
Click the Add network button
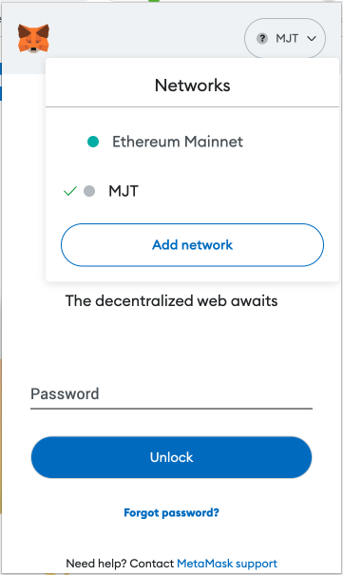coord(192,245)
